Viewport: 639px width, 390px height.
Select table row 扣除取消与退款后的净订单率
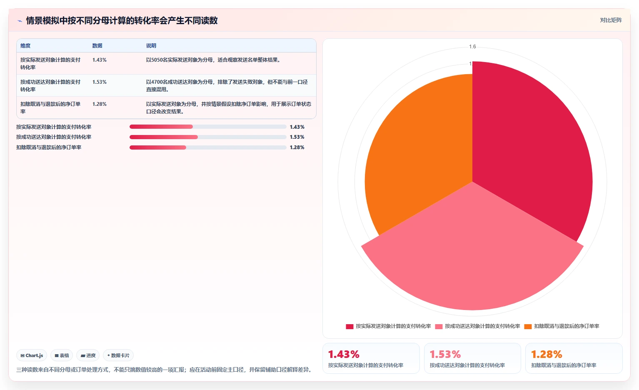(166, 107)
